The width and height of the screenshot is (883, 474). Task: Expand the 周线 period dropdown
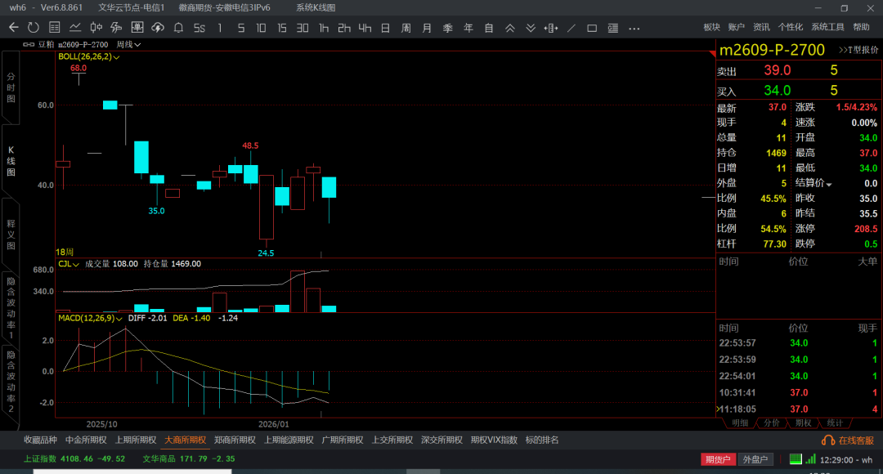(128, 44)
